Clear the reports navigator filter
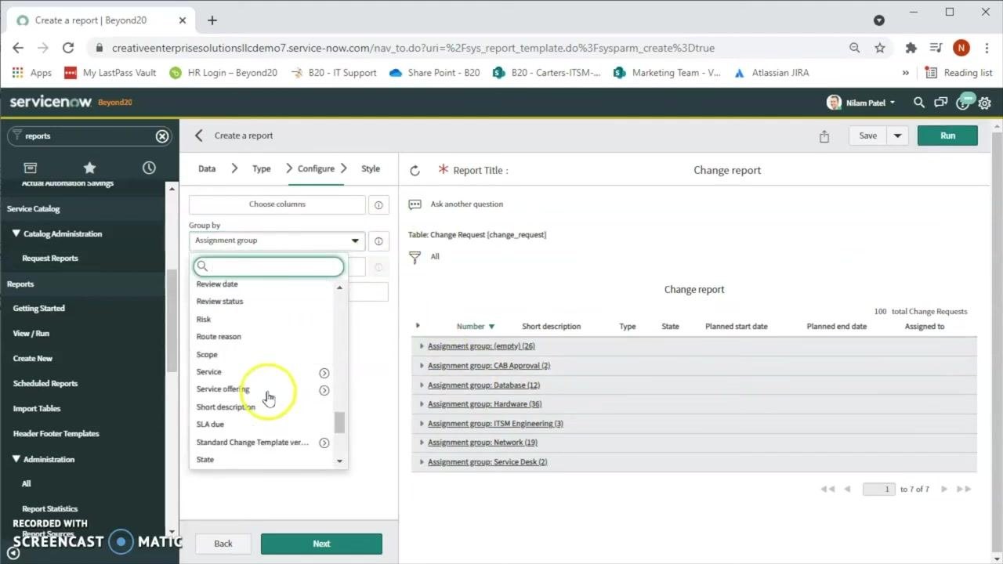This screenshot has height=564, width=1003. point(162,136)
